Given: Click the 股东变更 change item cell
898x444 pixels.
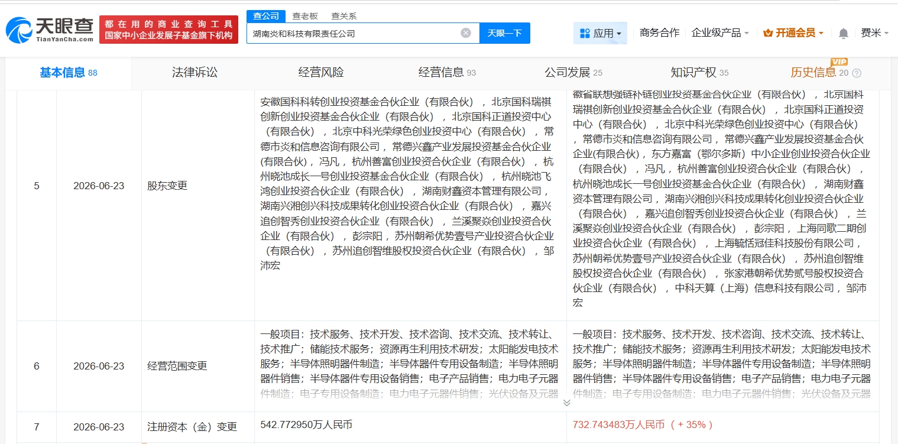Looking at the screenshot, I should pos(167,186).
